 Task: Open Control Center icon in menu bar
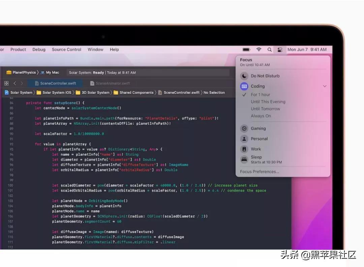pyautogui.click(x=280, y=50)
